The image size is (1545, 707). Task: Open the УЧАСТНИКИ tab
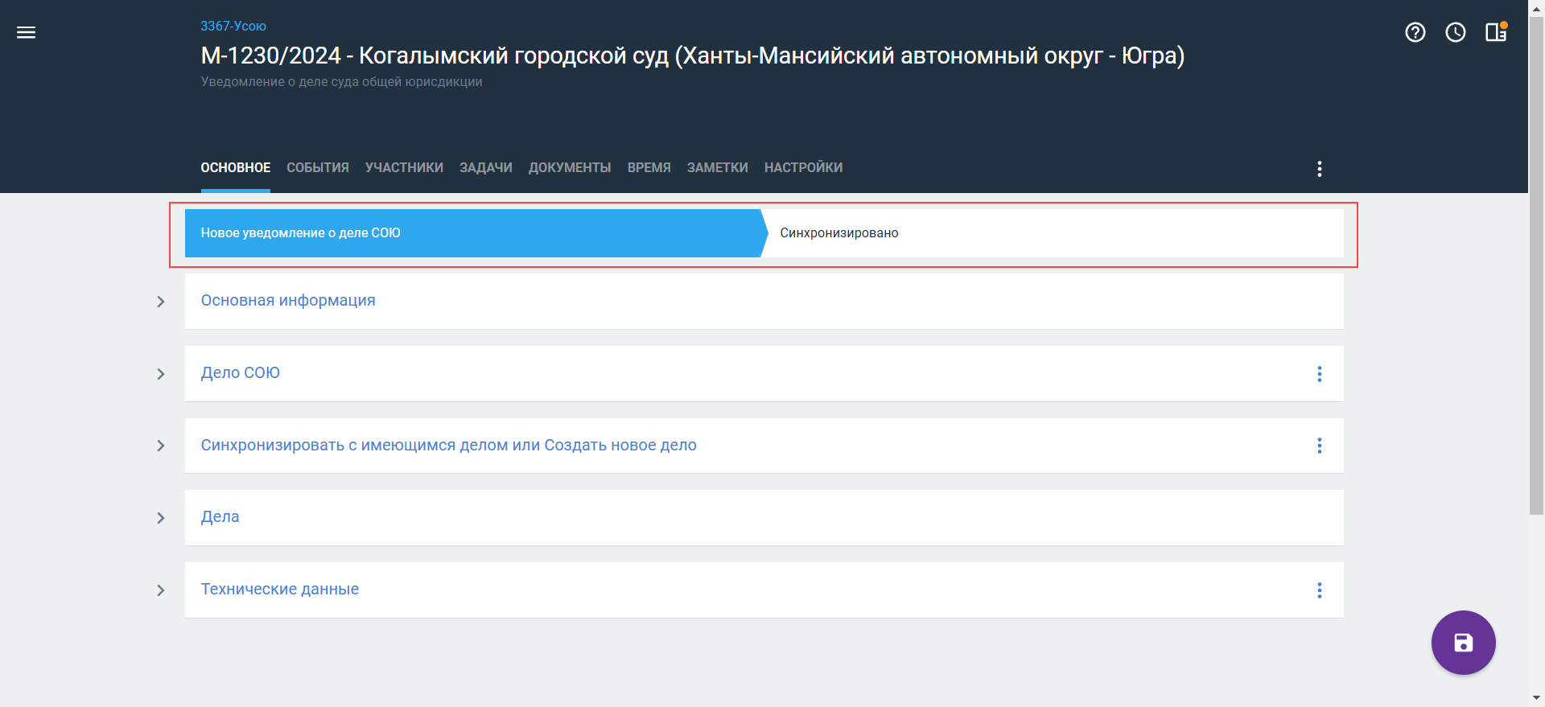pyautogui.click(x=404, y=167)
